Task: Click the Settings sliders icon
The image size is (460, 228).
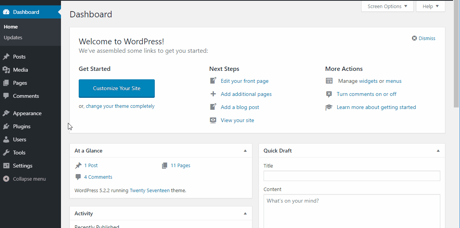Action: tap(6, 166)
